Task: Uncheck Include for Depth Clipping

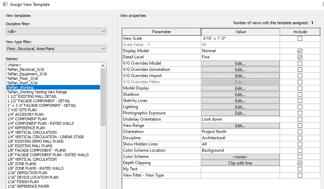Action: tap(300, 163)
